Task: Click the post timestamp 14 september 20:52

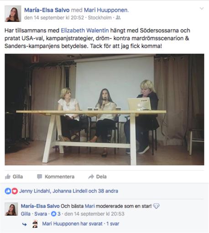Action: 54,18
